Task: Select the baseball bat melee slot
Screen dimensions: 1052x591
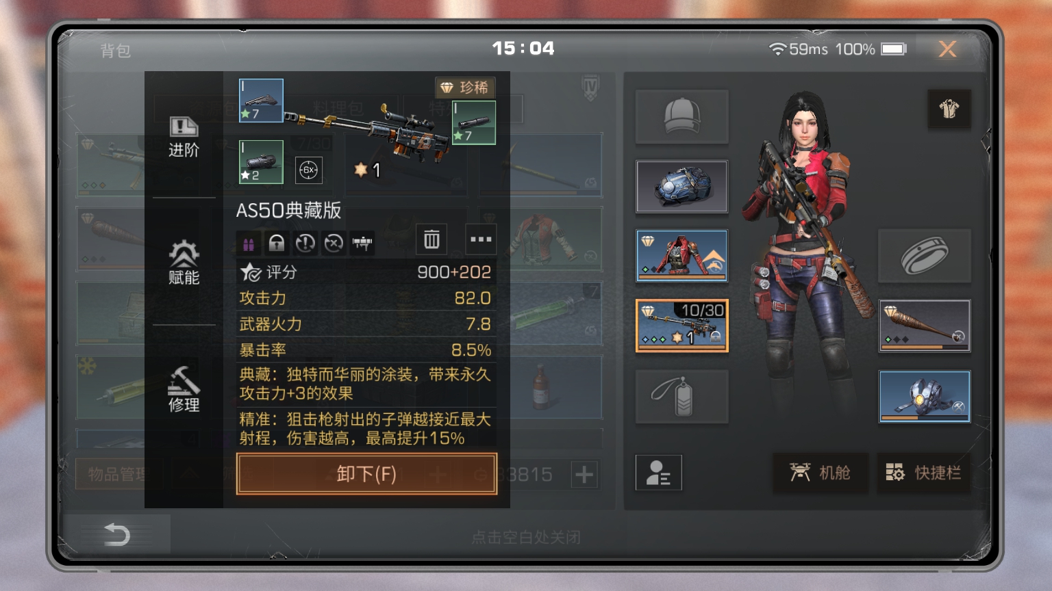Action: 925,326
